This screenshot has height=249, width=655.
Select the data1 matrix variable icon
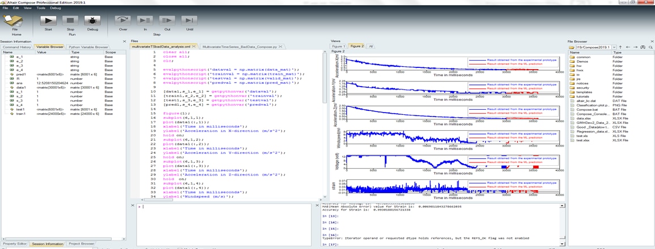[12, 88]
